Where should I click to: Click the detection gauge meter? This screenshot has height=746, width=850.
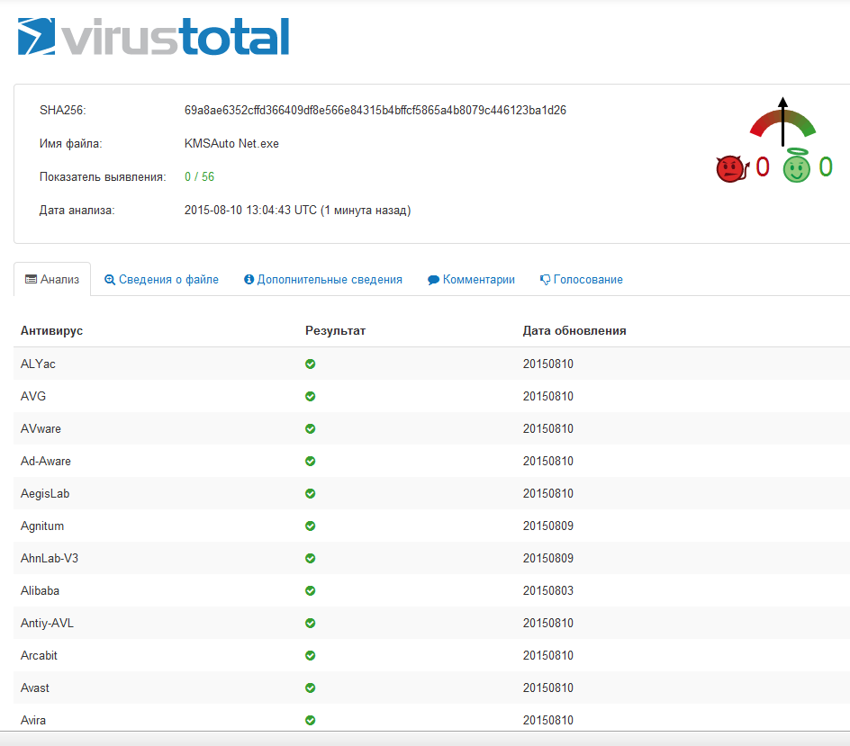click(x=782, y=121)
